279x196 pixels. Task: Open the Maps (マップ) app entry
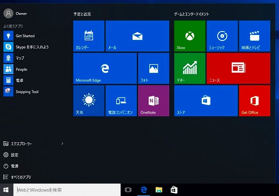[34, 58]
